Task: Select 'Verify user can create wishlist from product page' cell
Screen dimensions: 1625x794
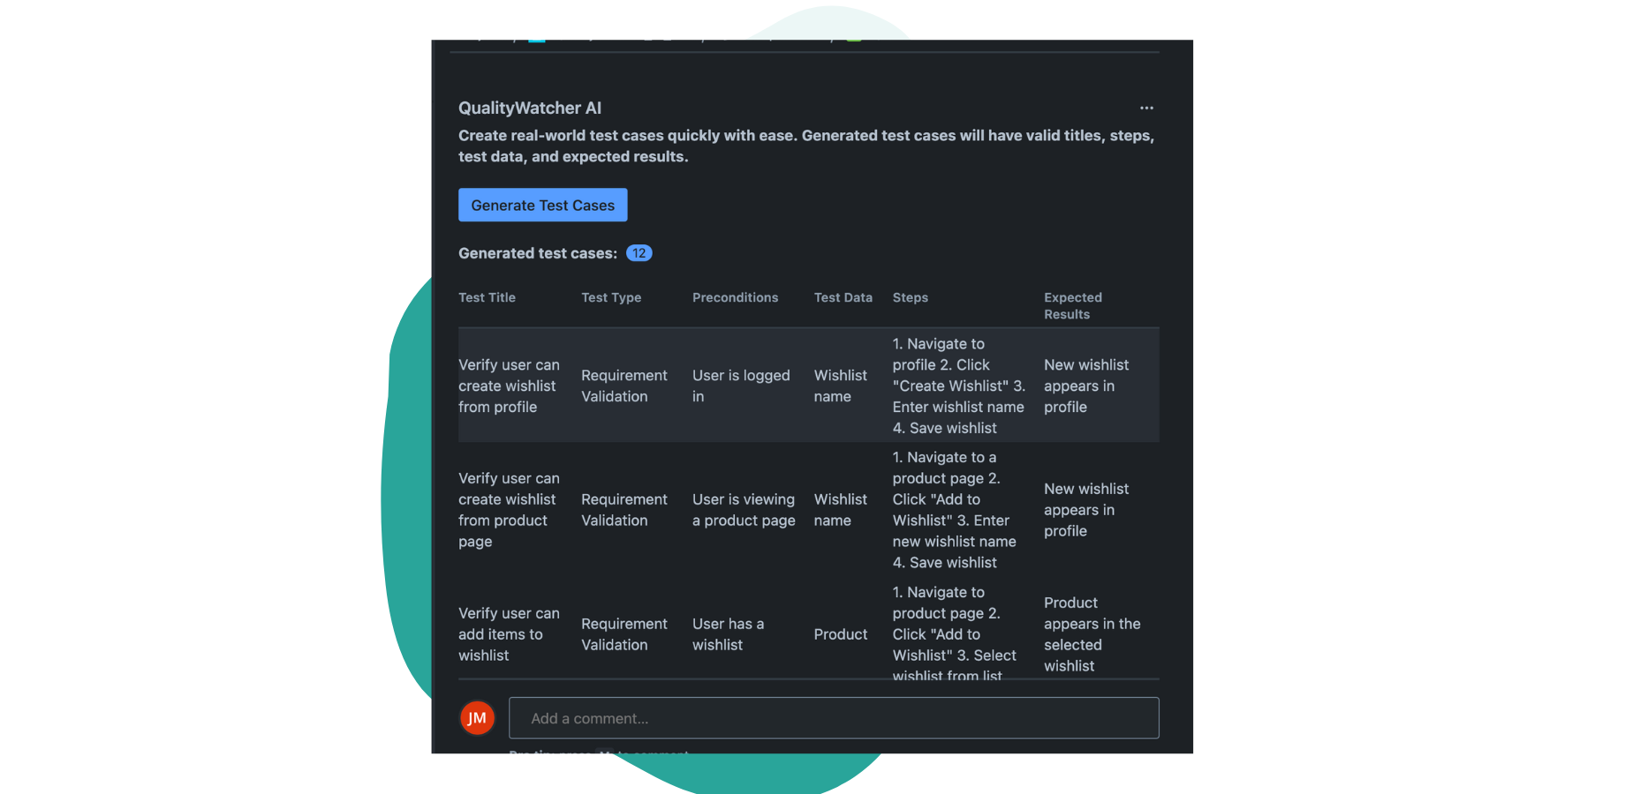Action: [510, 510]
